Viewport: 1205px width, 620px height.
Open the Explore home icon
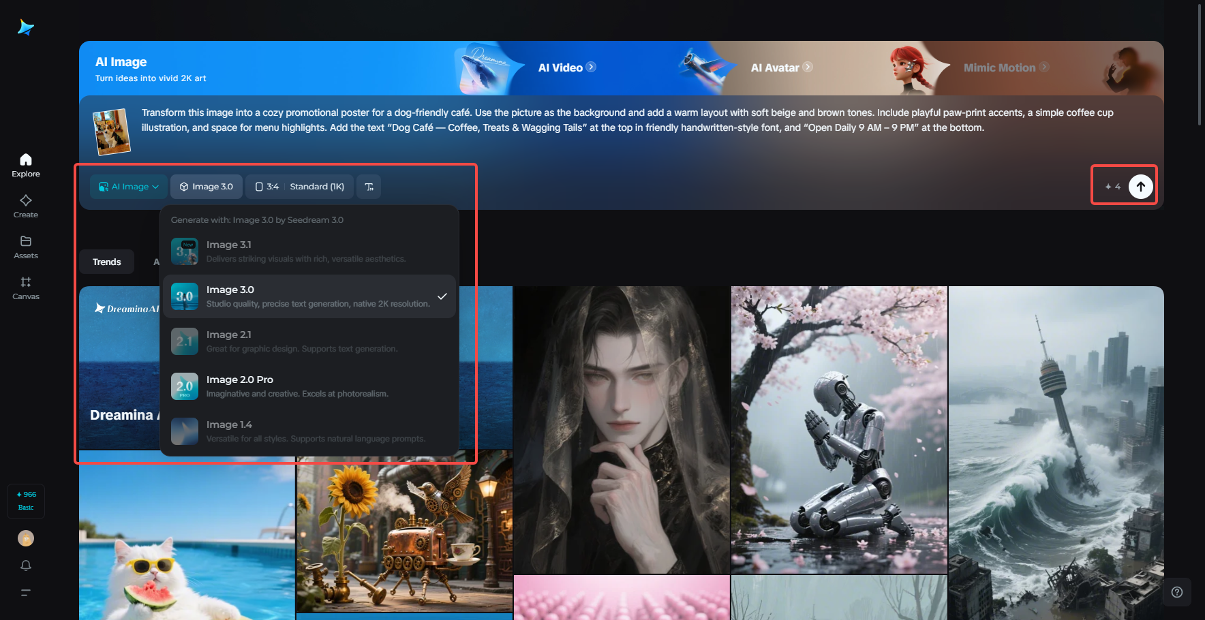pyautogui.click(x=26, y=165)
